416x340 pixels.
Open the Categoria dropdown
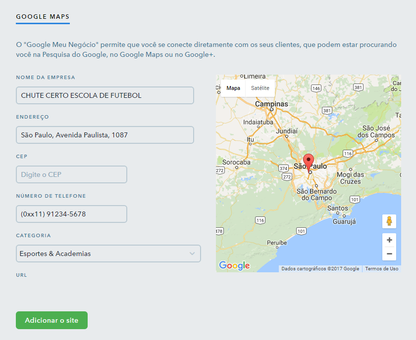click(x=108, y=254)
